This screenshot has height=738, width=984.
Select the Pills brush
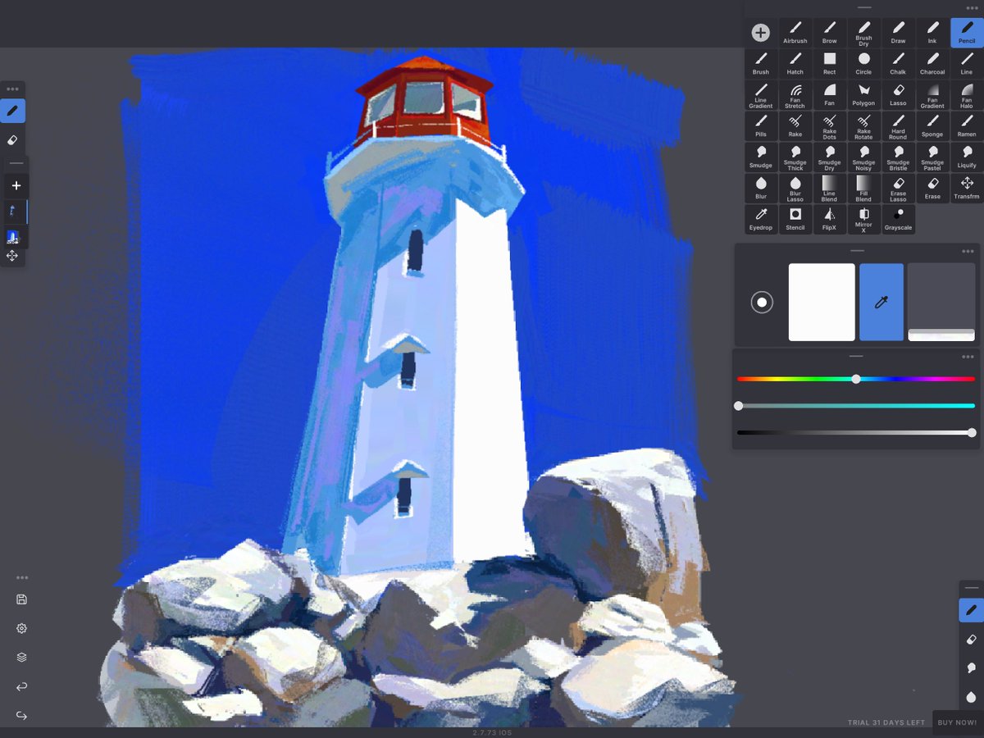761,126
